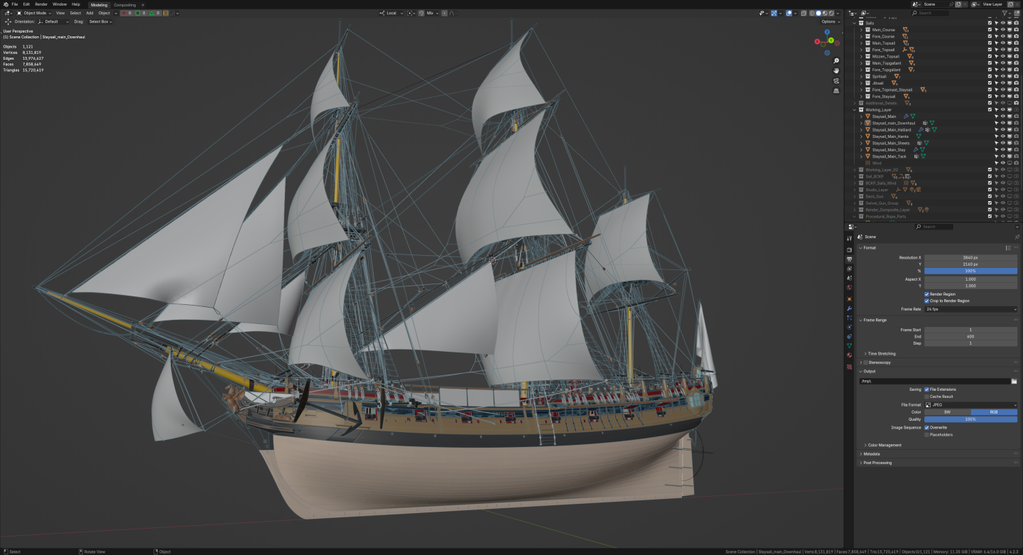Screen dimensions: 1023x555
Task: Enable the Cache Result checkbox
Action: (x=926, y=397)
